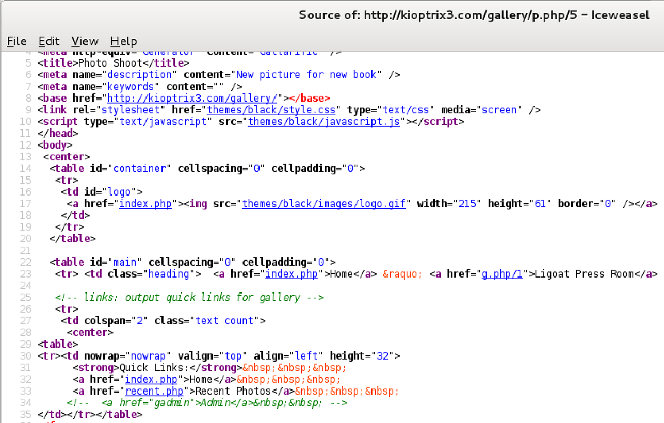Follow the http://kioptrix3.com/gallery/ base href link
The image size is (664, 423).
[x=192, y=98]
